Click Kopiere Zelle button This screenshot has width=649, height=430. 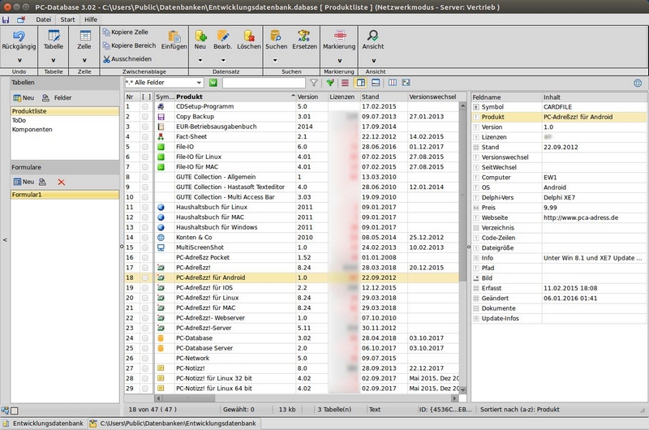click(x=126, y=32)
